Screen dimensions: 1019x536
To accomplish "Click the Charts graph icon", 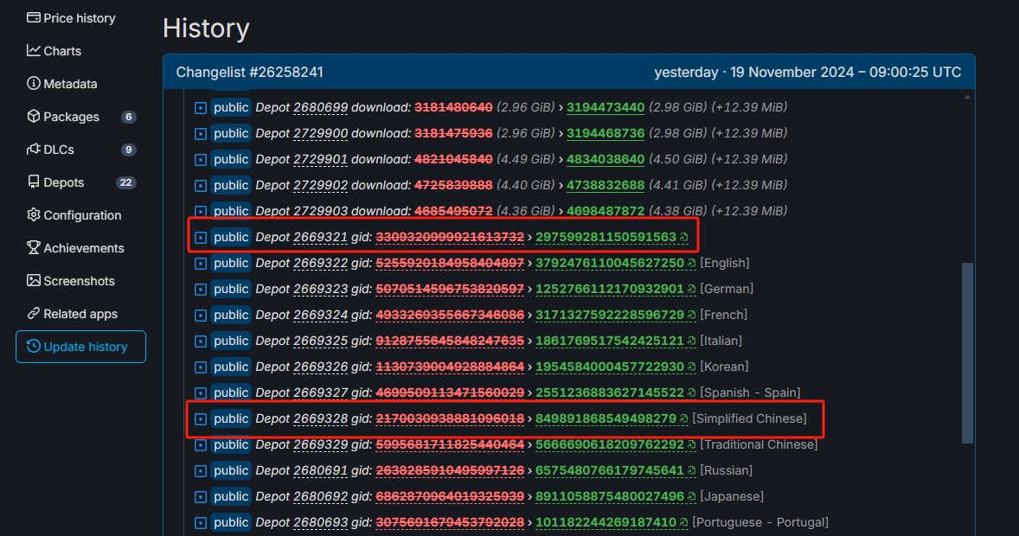I will [x=34, y=50].
